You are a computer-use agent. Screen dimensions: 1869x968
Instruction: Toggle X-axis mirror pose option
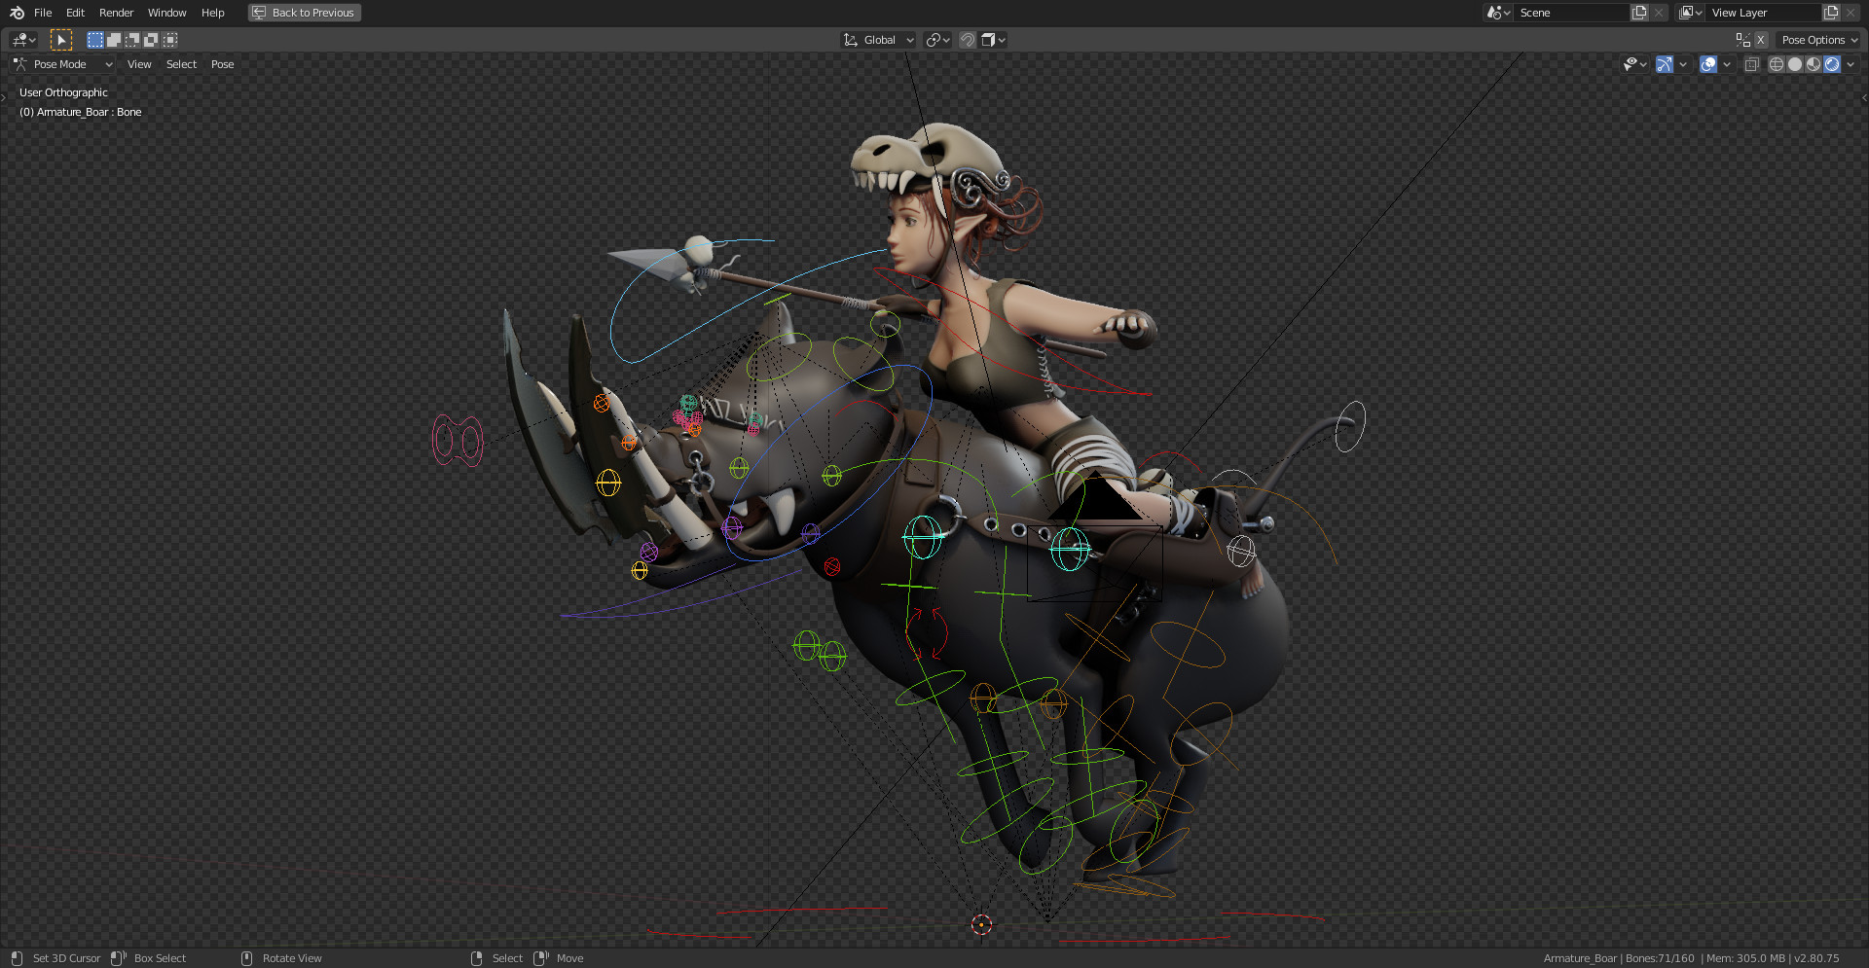point(1761,40)
